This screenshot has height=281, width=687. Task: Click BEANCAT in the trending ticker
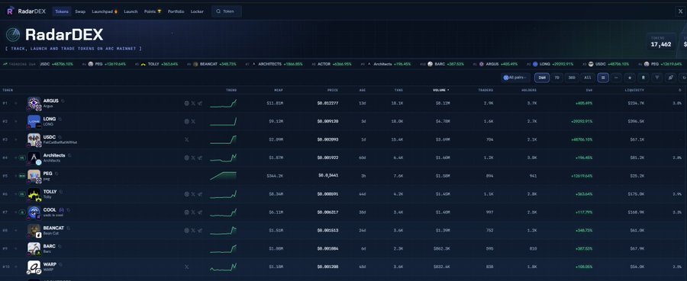(x=211, y=64)
